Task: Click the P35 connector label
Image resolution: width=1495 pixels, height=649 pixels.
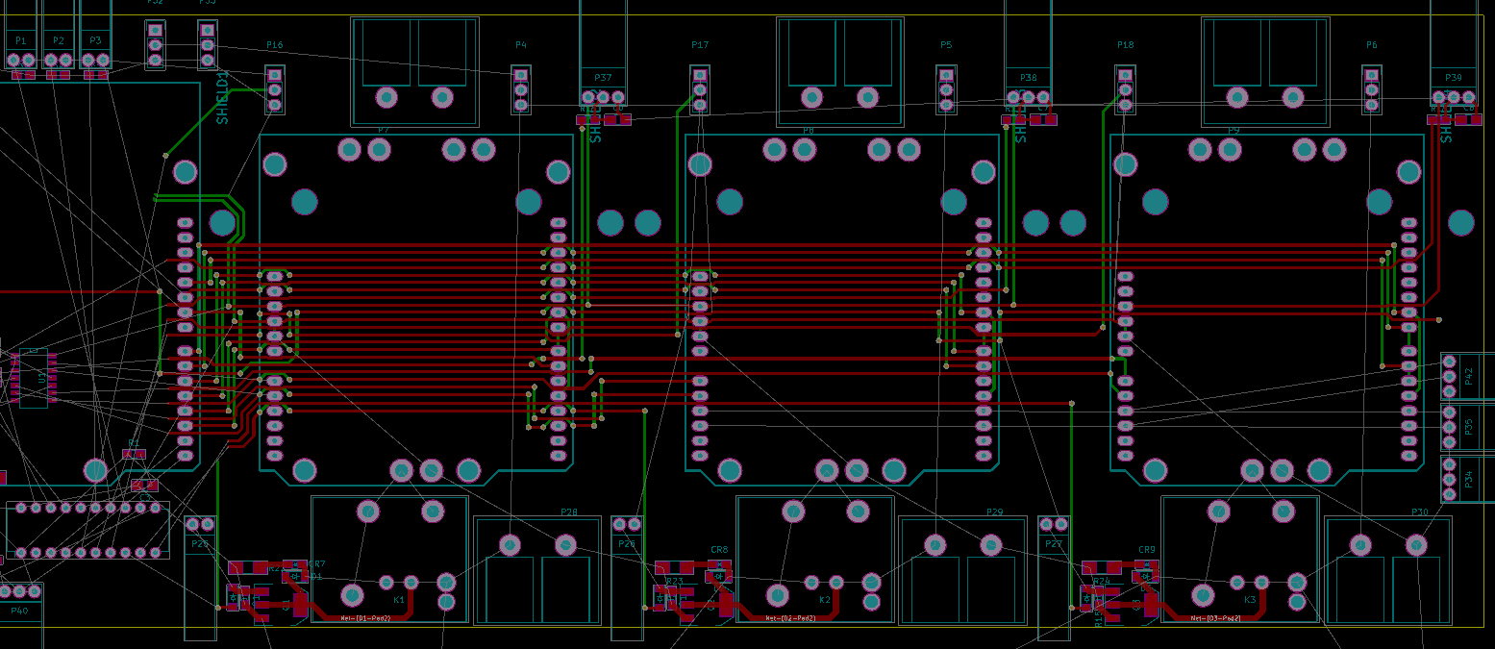Action: [x=1468, y=427]
